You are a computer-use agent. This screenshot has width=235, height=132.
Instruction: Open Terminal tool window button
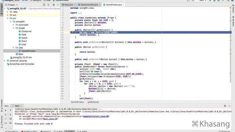point(46,131)
